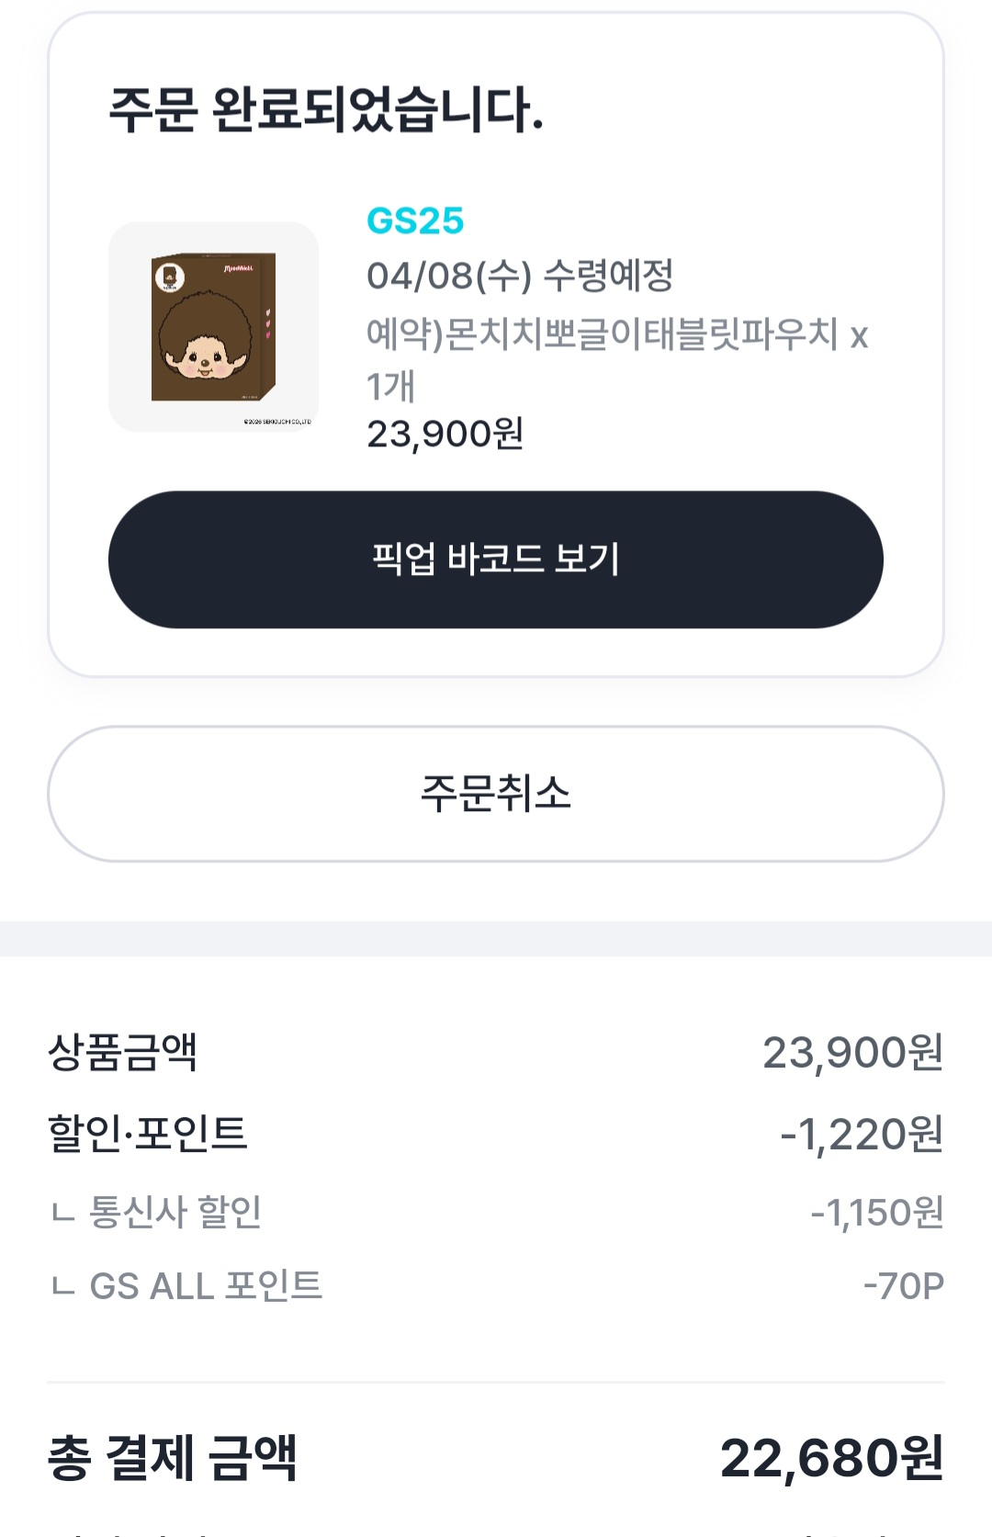Click the -1,220원 discount total

861,1135
